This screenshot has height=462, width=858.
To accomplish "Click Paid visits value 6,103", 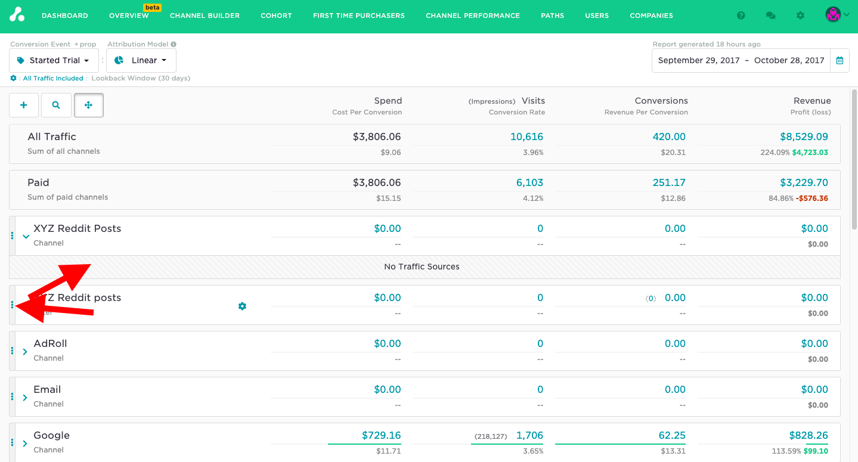I will [529, 182].
